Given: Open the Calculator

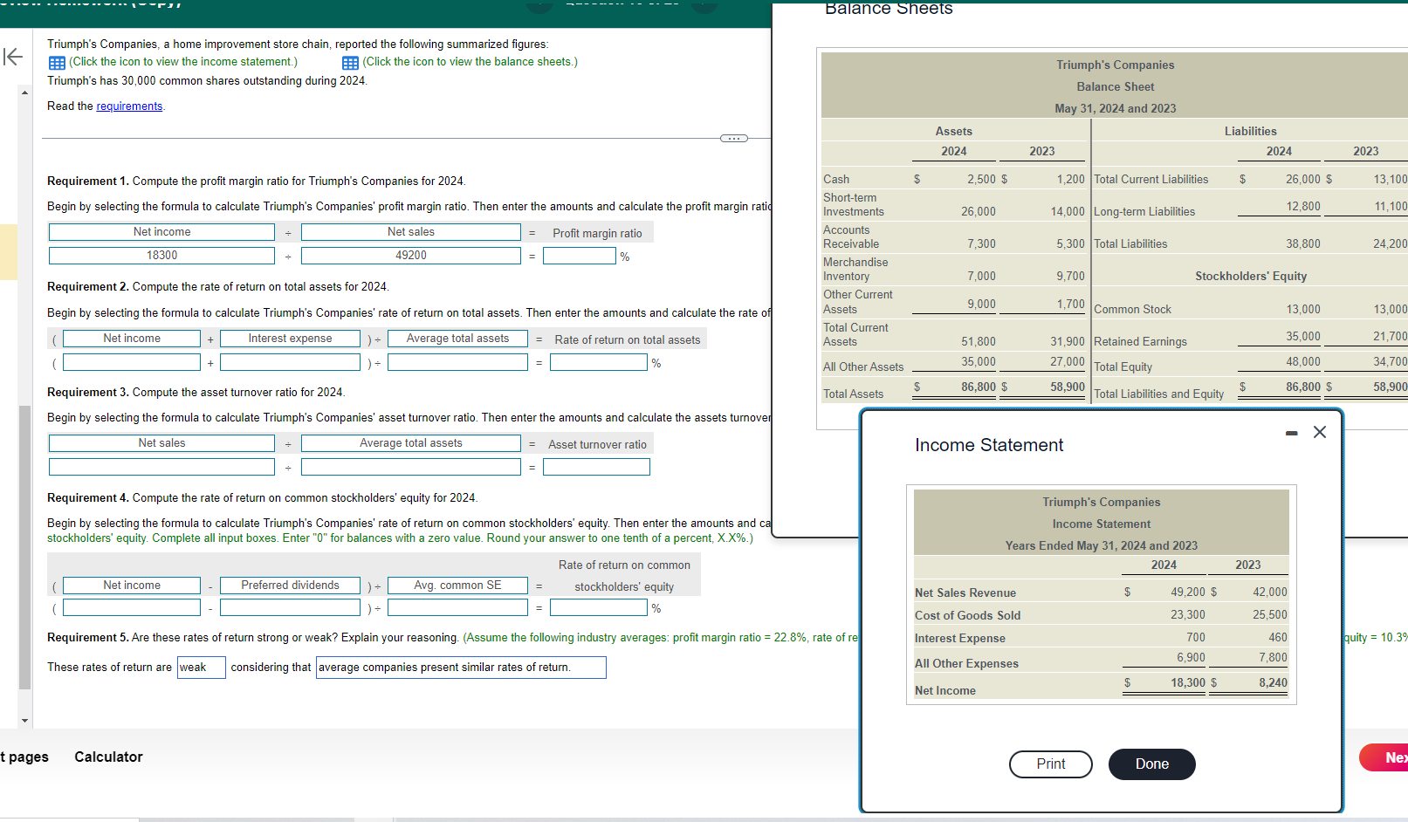Looking at the screenshot, I should point(108,757).
